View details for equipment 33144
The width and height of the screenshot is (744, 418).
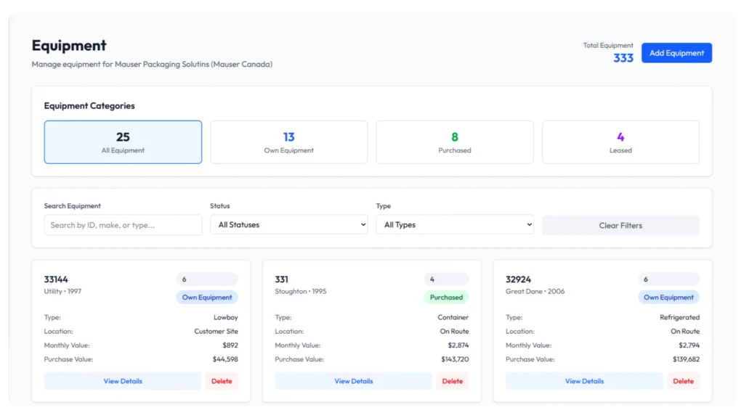122,381
